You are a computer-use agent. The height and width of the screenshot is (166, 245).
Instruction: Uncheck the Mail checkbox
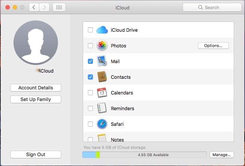point(90,61)
